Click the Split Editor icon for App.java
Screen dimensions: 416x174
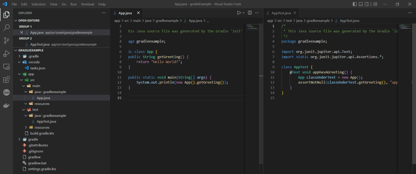[249, 12]
